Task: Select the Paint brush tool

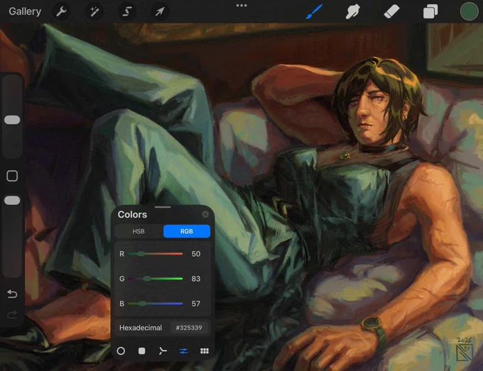Action: pyautogui.click(x=314, y=11)
